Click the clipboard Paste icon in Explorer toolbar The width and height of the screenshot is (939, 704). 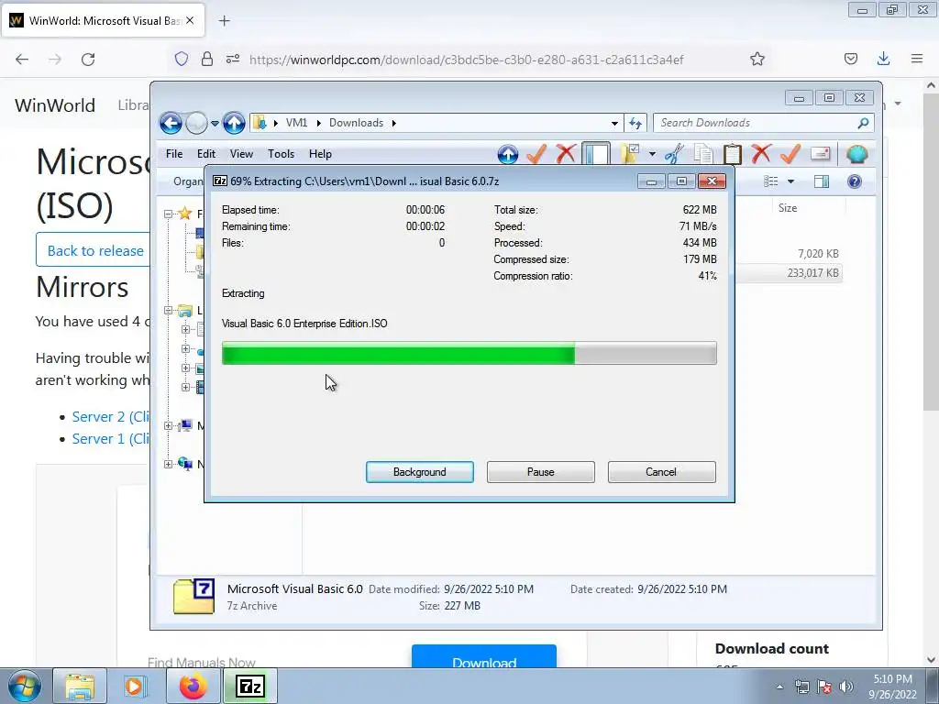(732, 154)
